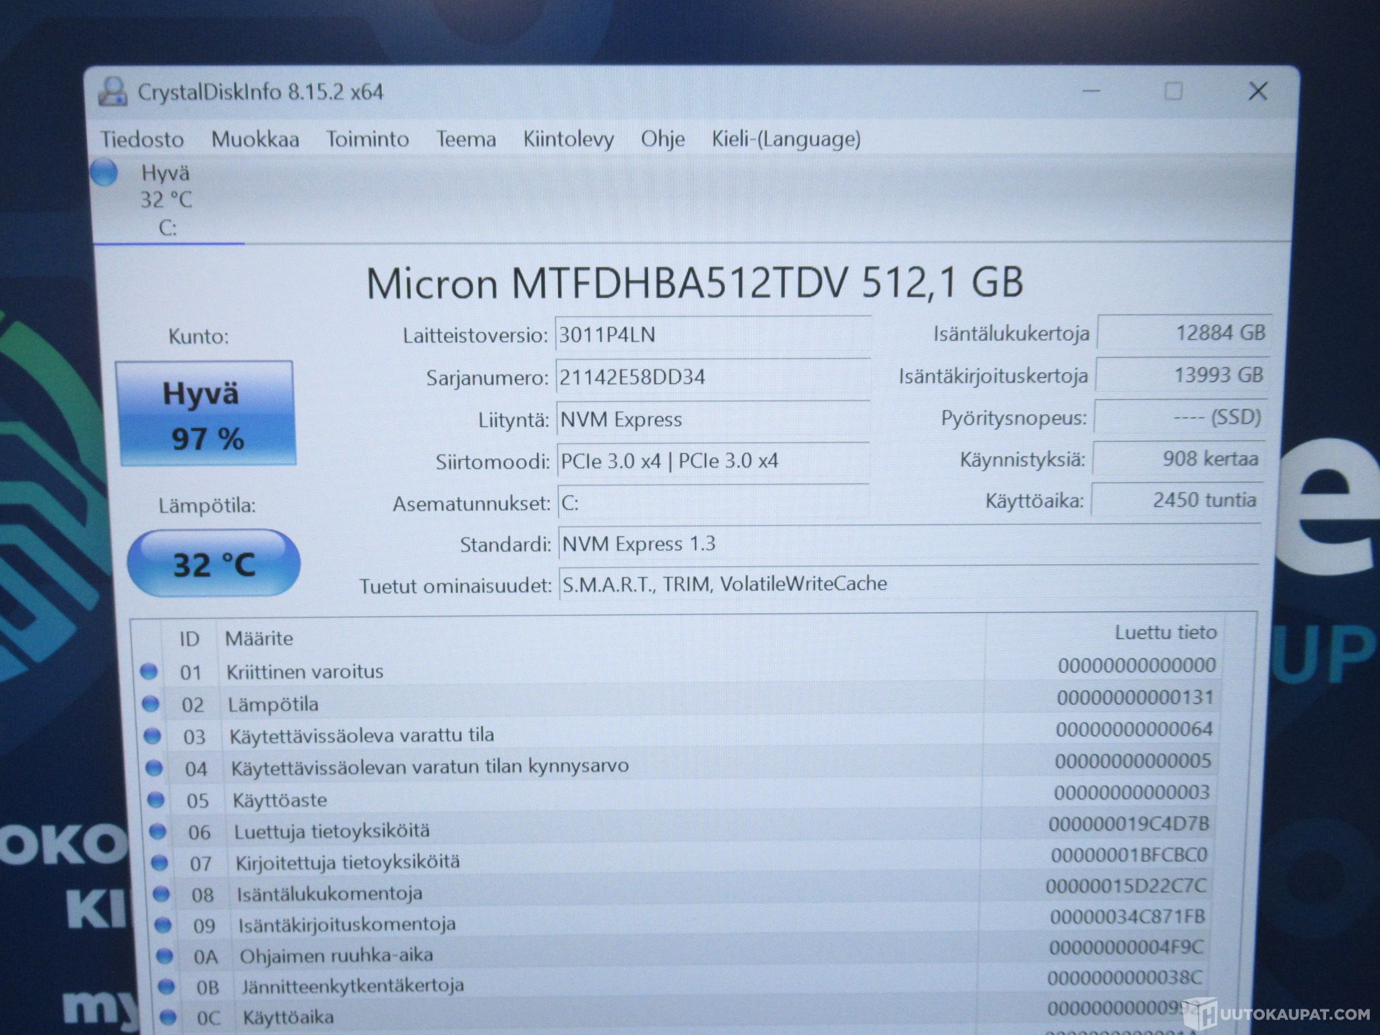Click the Hyvä 97 % health status button
This screenshot has height=1035, width=1380.
click(x=207, y=414)
